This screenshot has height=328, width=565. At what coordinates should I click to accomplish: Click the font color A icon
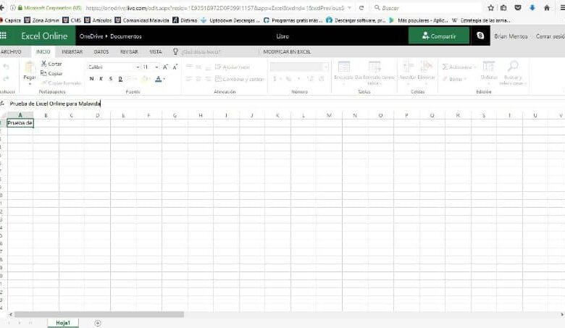[158, 78]
